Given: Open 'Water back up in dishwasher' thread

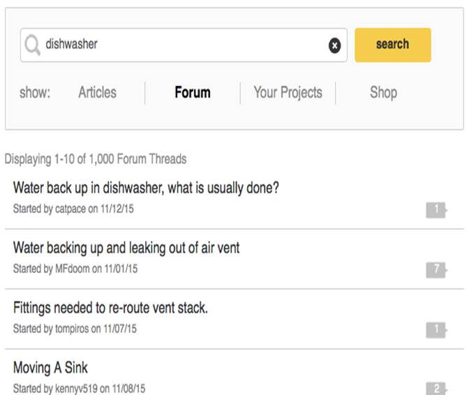Looking at the screenshot, I should click(146, 188).
